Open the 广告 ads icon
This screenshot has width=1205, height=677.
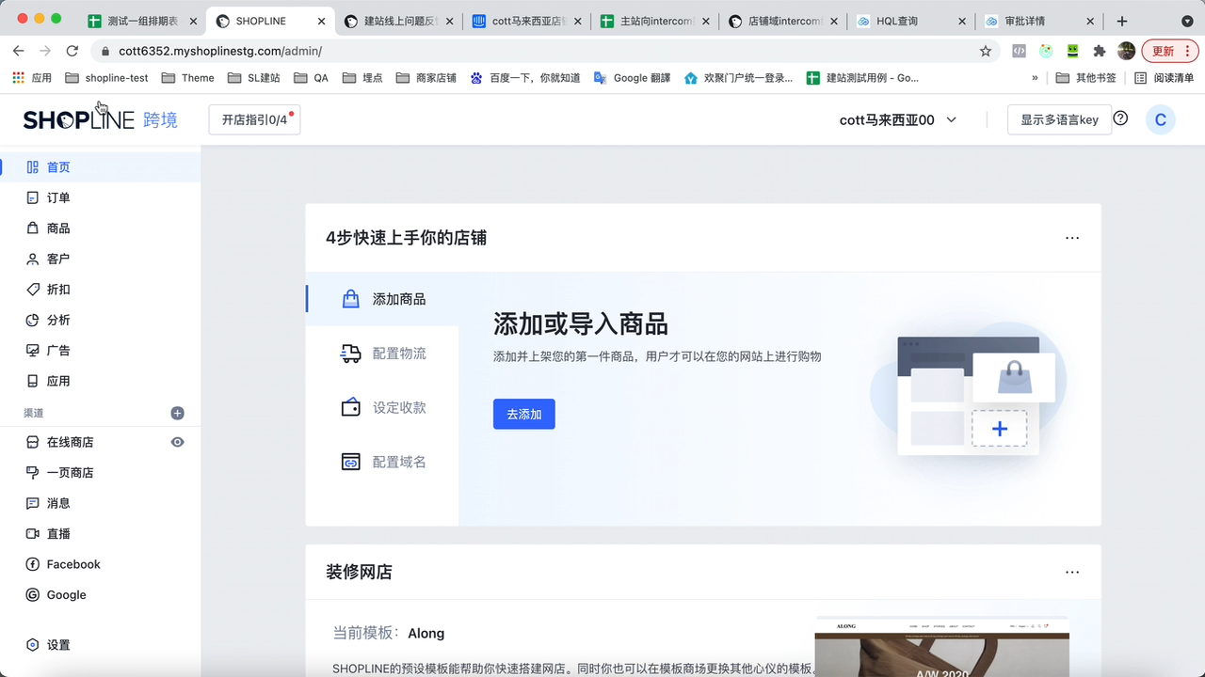(x=33, y=351)
